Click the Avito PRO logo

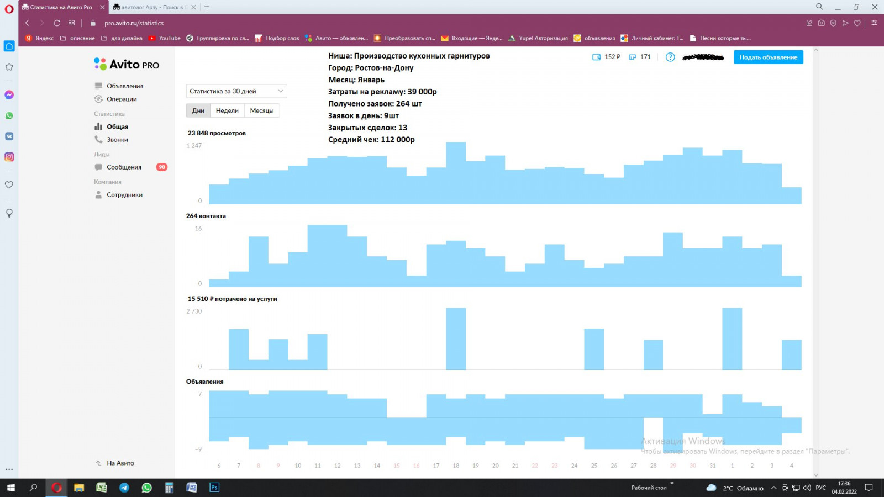coord(127,64)
